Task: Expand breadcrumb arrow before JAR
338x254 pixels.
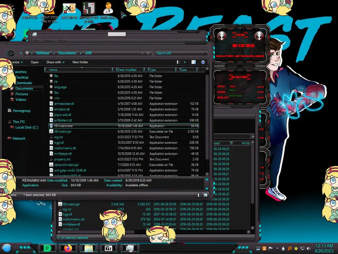Action: (x=81, y=53)
